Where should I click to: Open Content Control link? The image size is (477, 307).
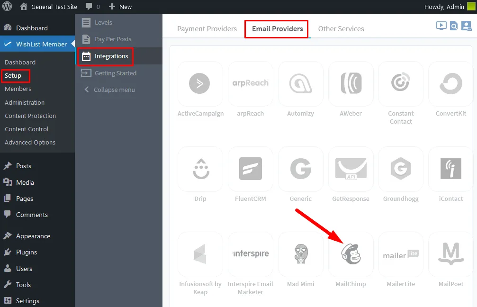click(27, 129)
